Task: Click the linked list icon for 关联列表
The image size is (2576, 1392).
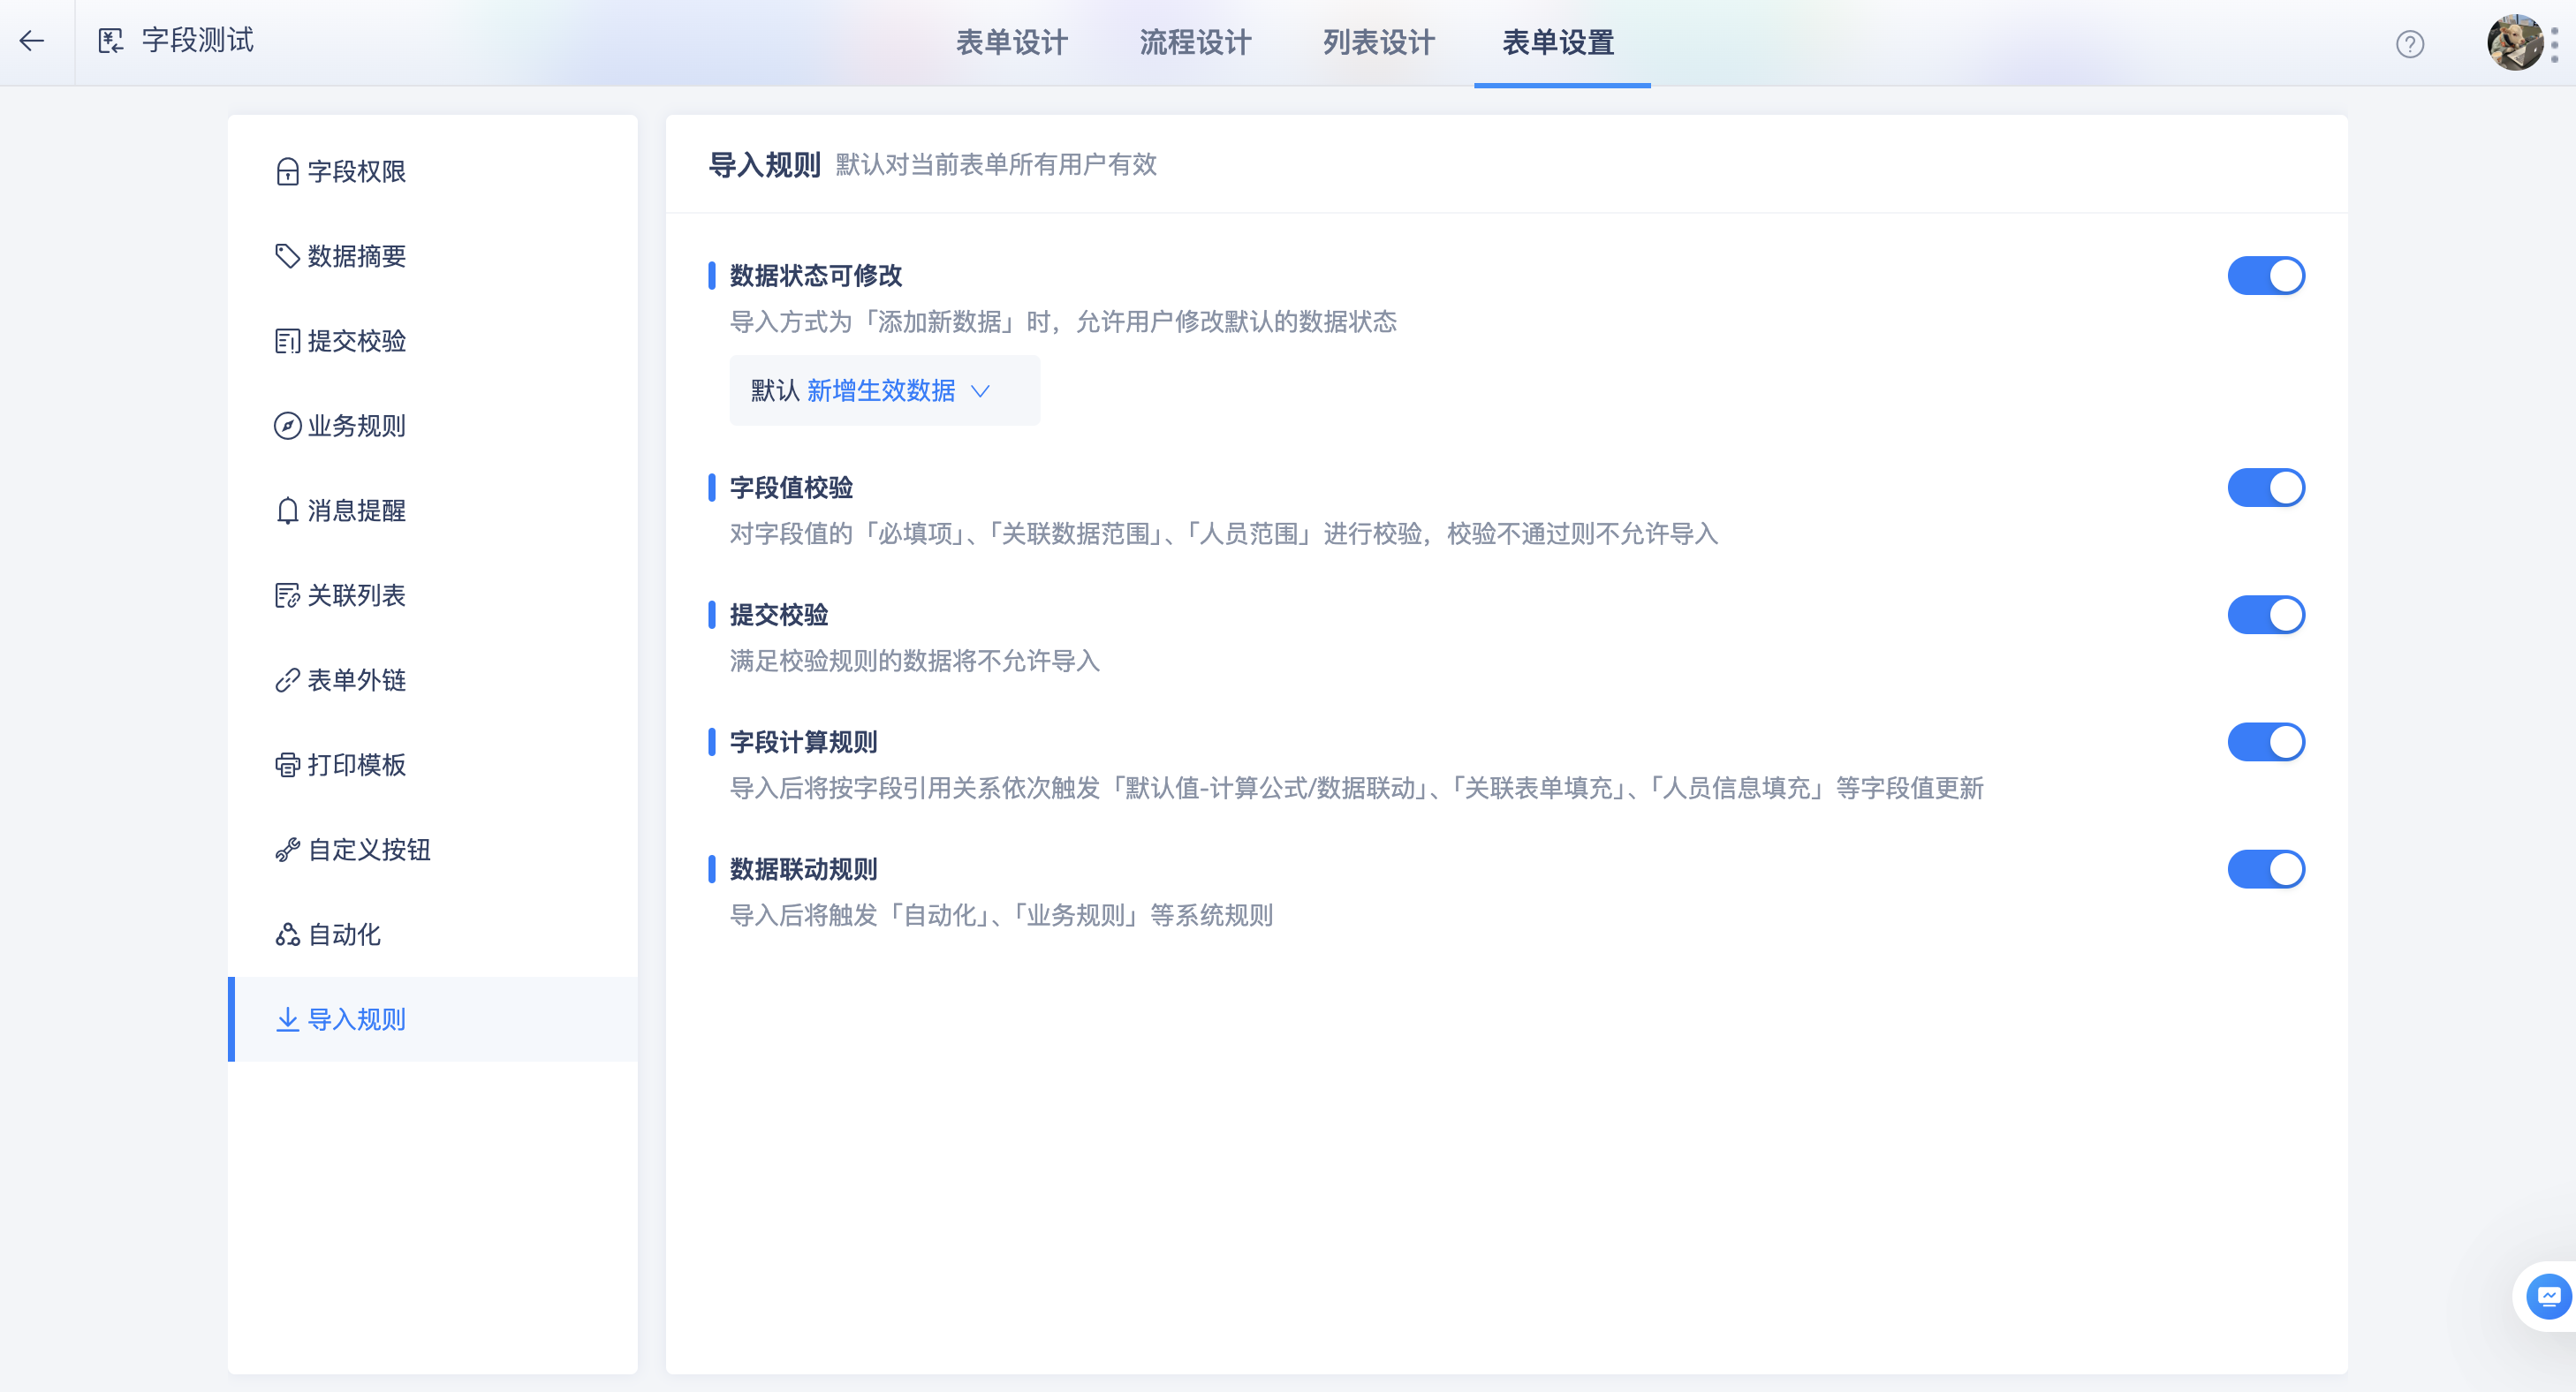Action: [x=287, y=596]
